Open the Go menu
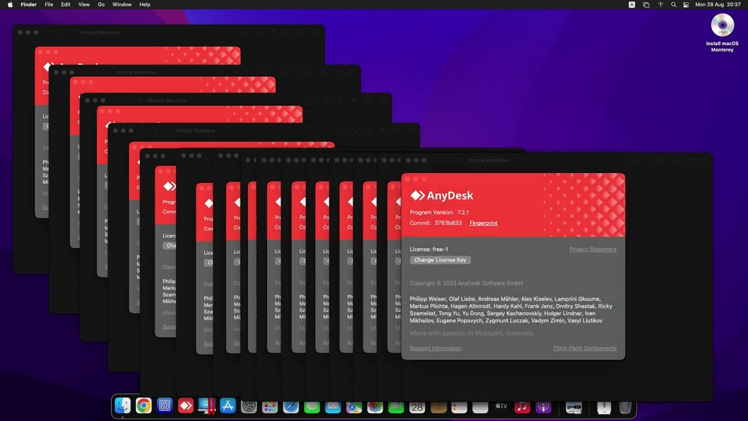Image resolution: width=748 pixels, height=421 pixels. 101,5
